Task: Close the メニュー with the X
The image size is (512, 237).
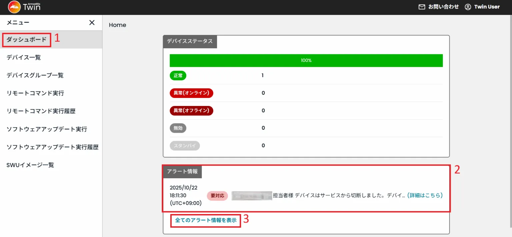Action: 92,22
